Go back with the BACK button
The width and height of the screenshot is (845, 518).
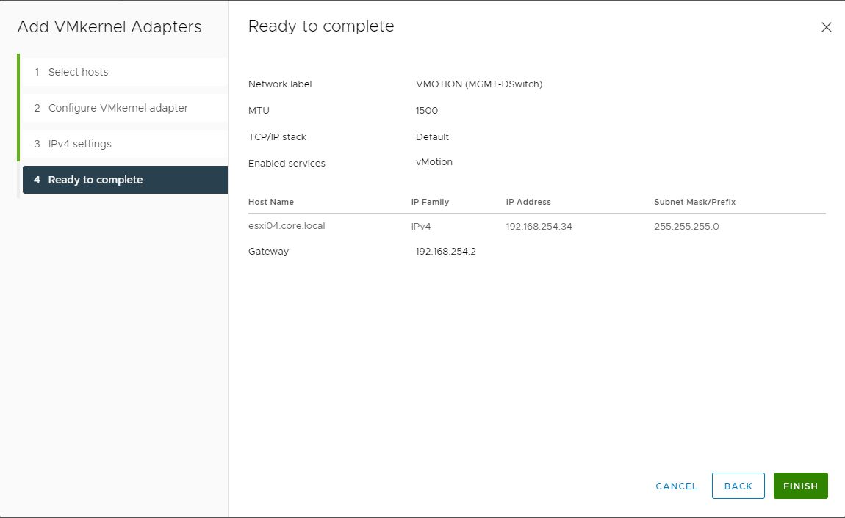(x=738, y=486)
